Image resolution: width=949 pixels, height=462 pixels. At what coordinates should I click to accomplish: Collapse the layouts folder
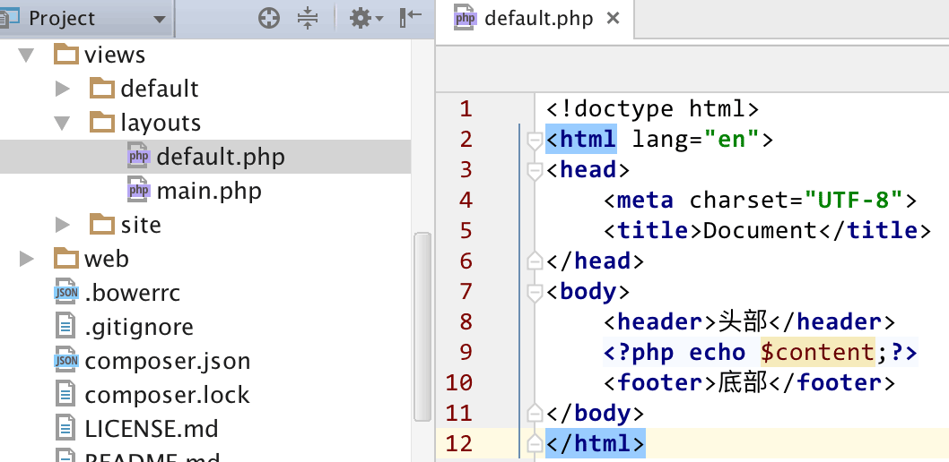[62, 123]
